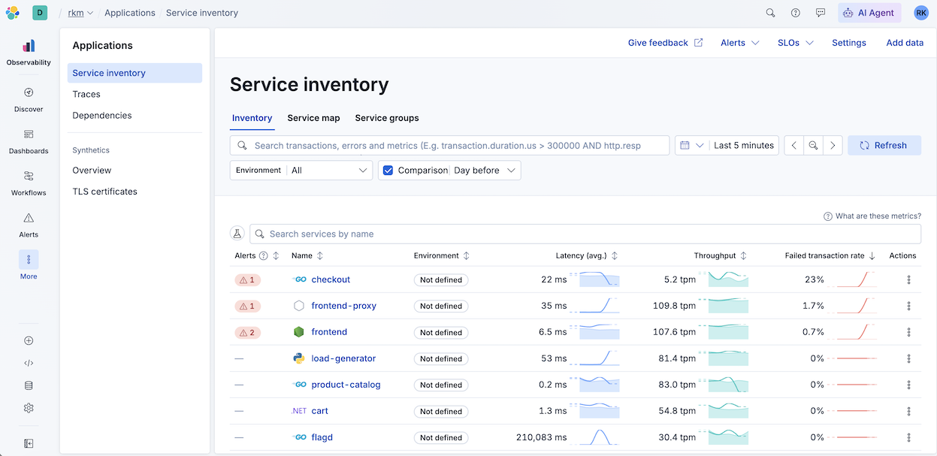Image resolution: width=937 pixels, height=456 pixels.
Task: Click the Give feedback link
Action: tap(665, 43)
